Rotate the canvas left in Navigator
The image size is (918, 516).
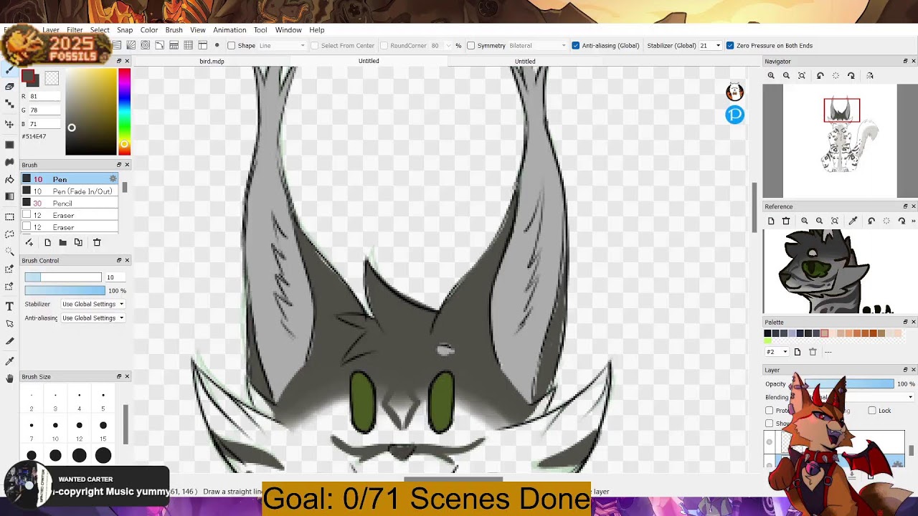coord(820,76)
